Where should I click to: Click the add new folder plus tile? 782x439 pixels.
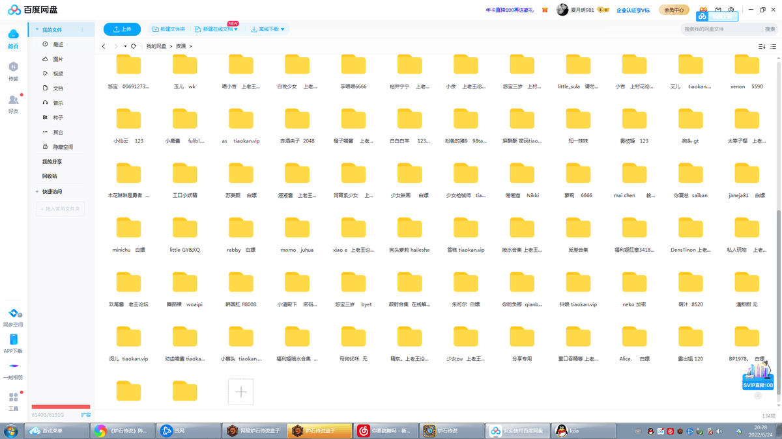(x=241, y=392)
